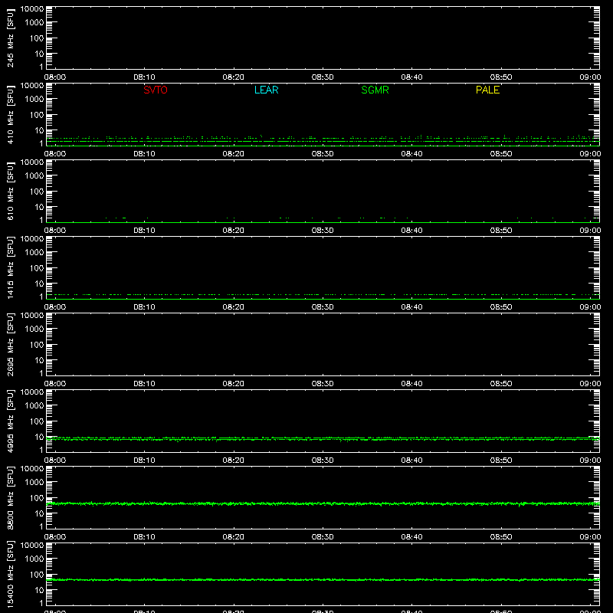
Task: Click 08:00 under the 1415 MHz panel
Action: 54,307
